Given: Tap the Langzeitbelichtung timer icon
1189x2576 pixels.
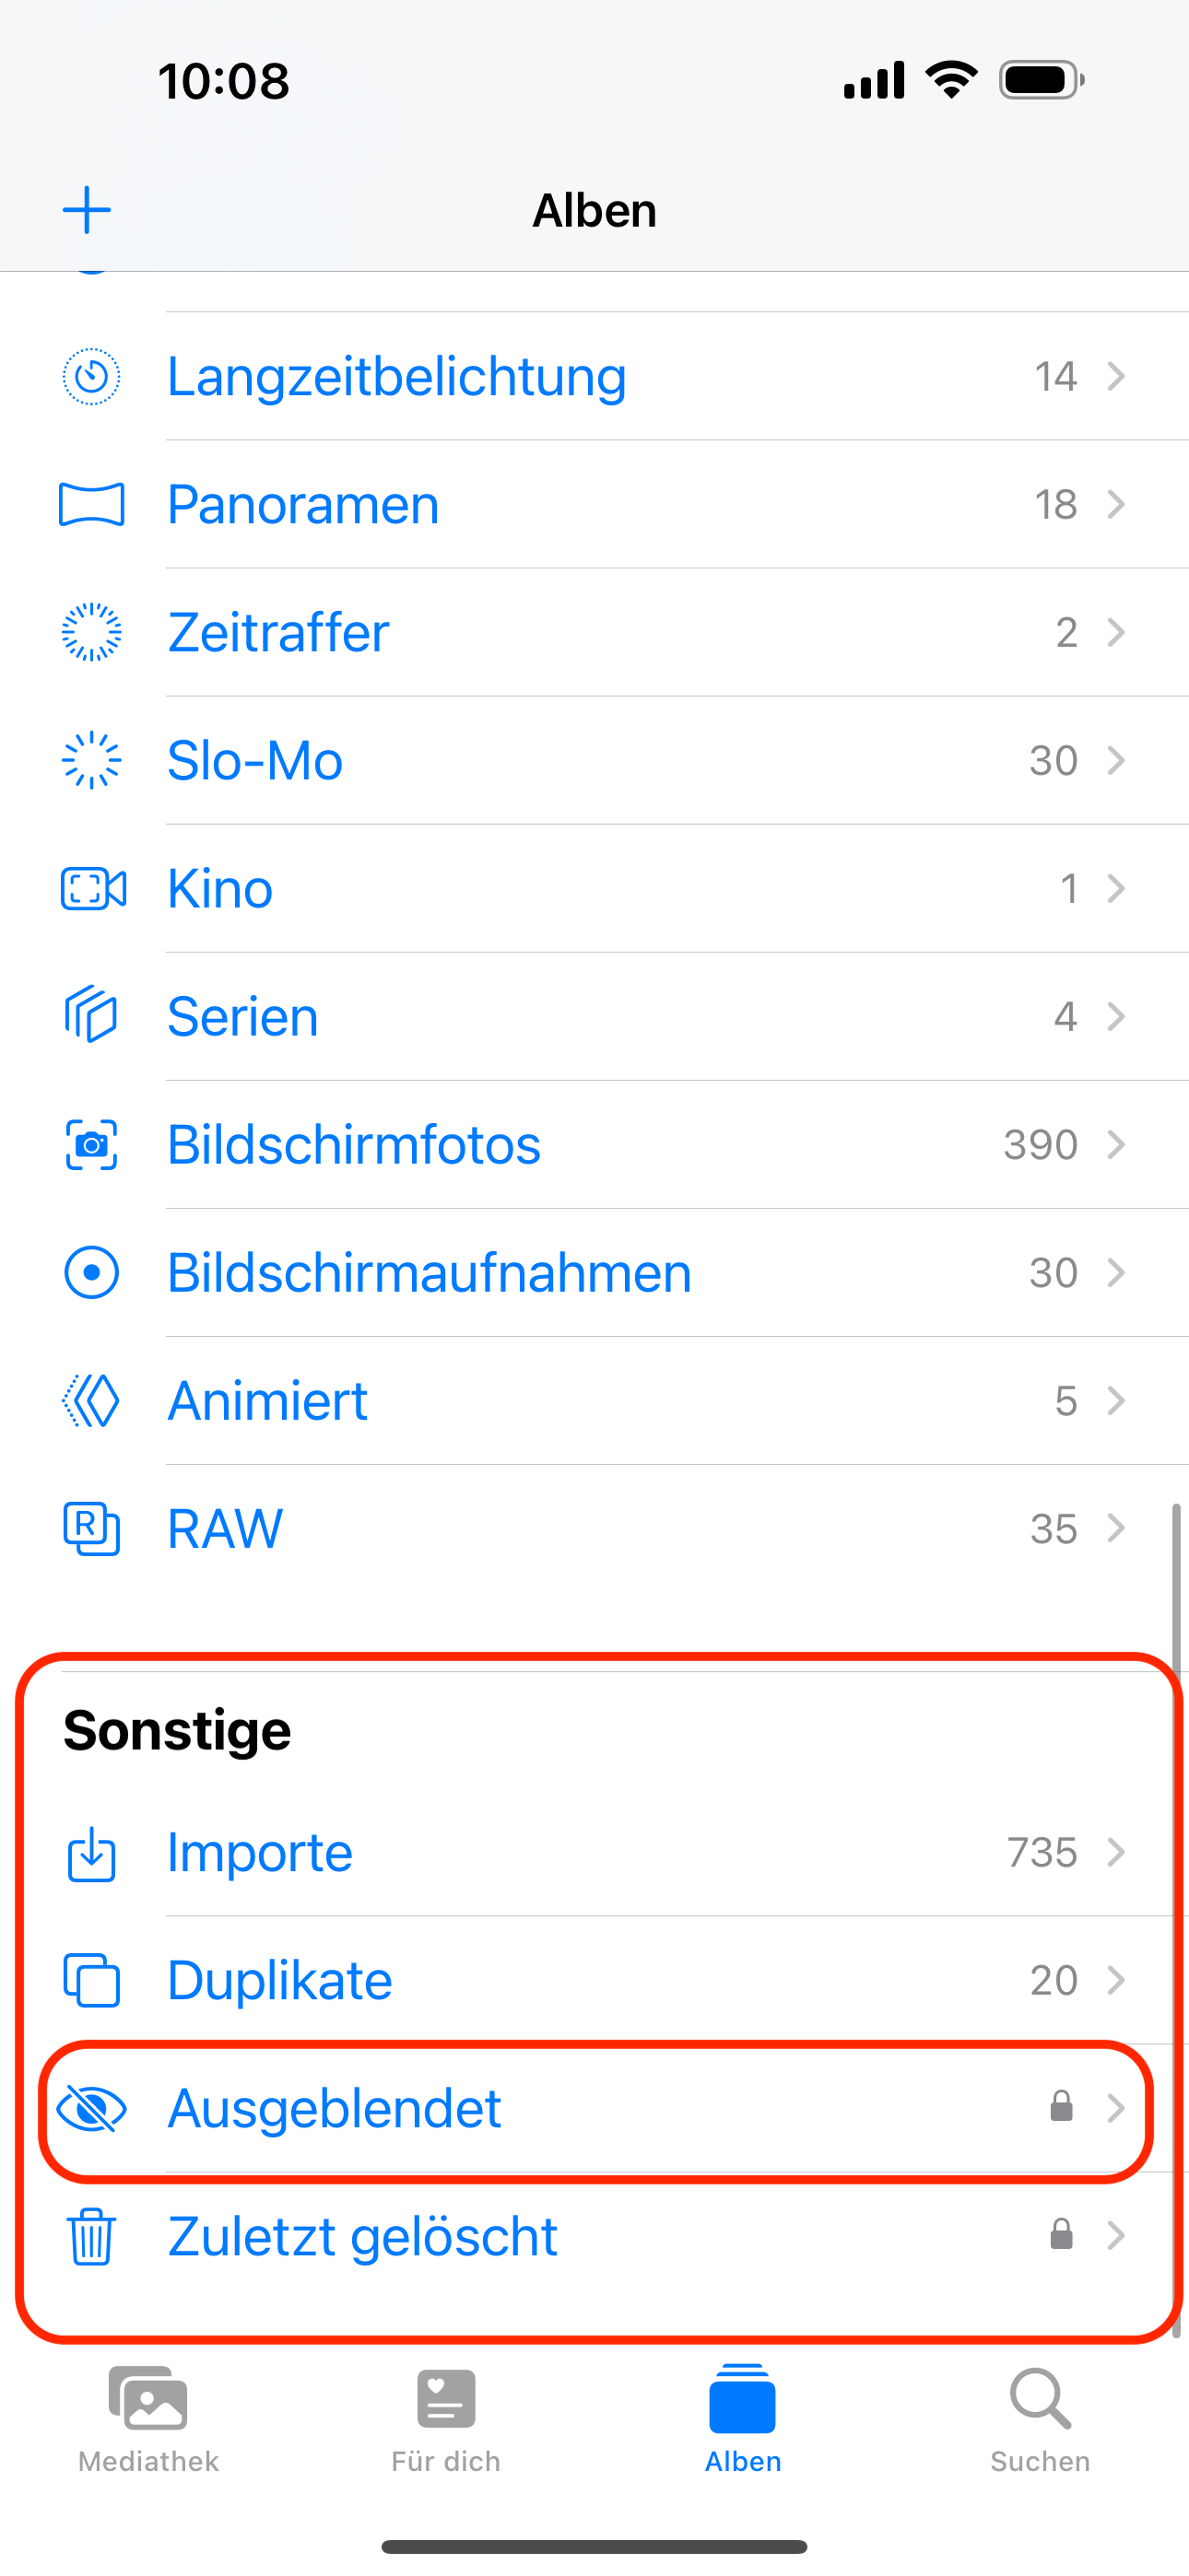Looking at the screenshot, I should 91,377.
